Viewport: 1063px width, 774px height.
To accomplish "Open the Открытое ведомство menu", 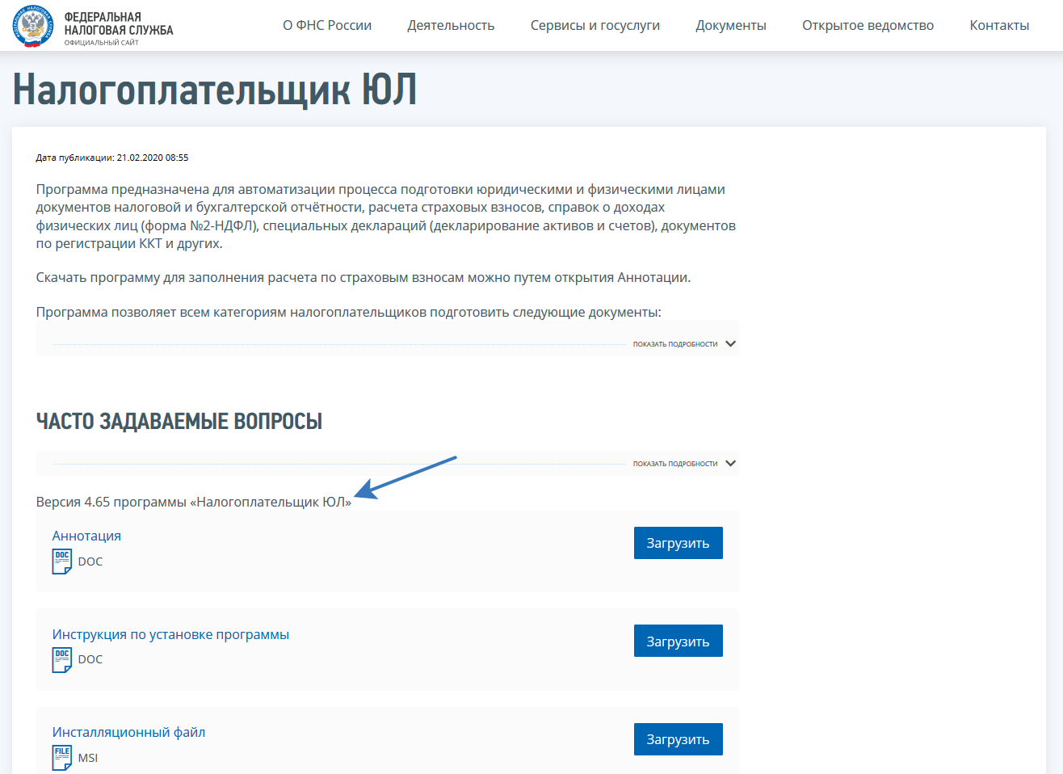I will tap(868, 25).
